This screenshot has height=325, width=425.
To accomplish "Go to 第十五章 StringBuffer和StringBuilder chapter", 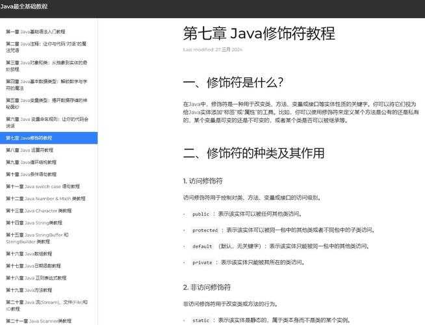I will coord(39,238).
